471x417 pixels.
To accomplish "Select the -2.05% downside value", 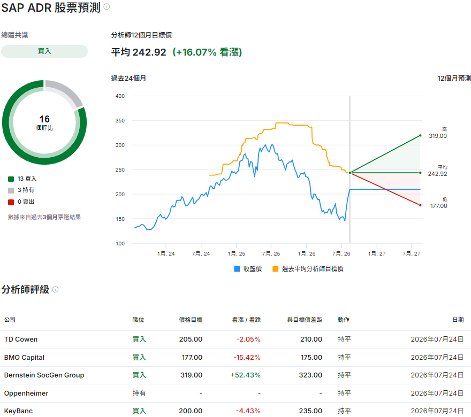I will [x=248, y=339].
